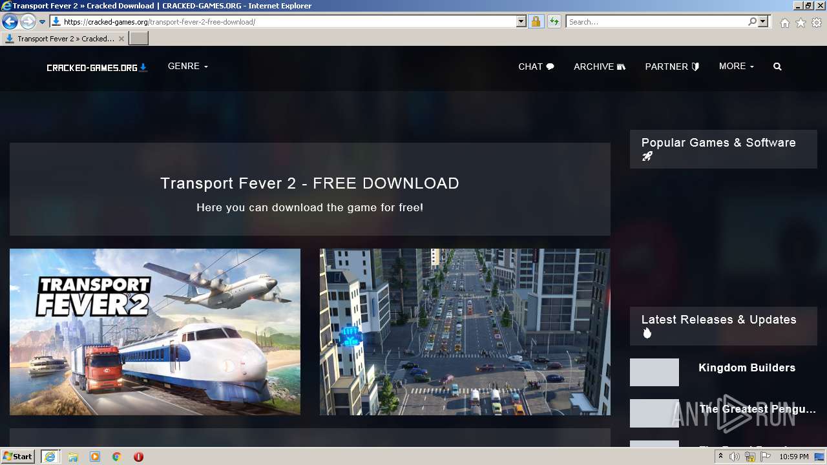The image size is (827, 465).
Task: Open the Transport Fever 2 cover image
Action: click(155, 332)
